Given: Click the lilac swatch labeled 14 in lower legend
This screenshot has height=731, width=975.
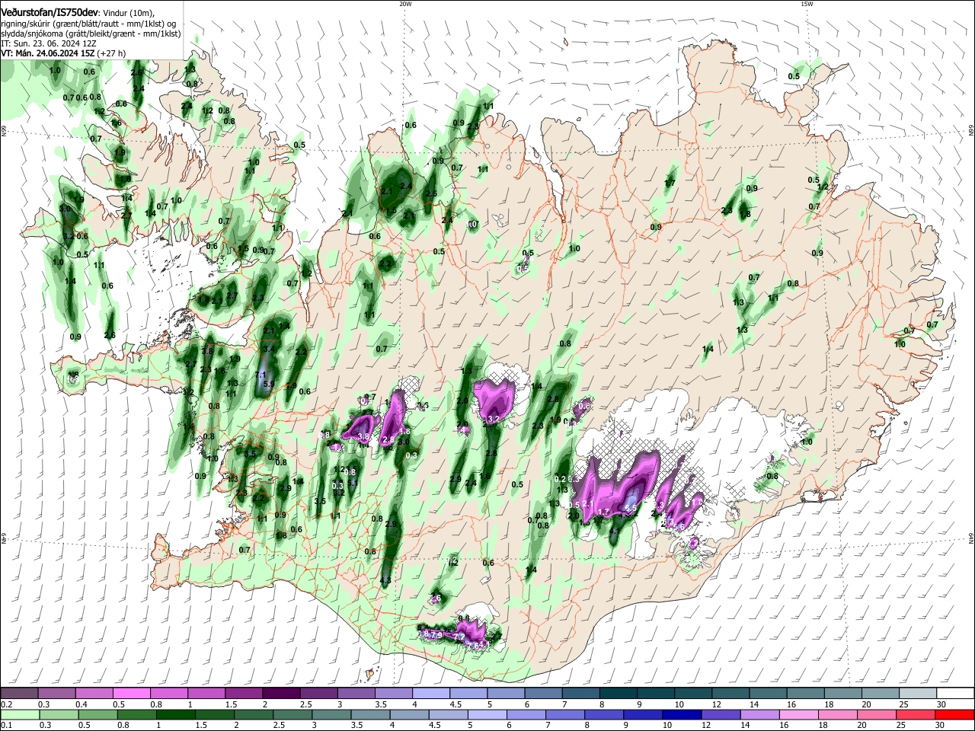Looking at the screenshot, I should click(x=761, y=714).
